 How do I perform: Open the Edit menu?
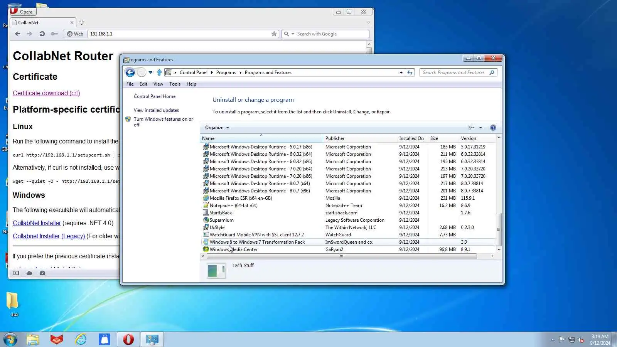(143, 84)
